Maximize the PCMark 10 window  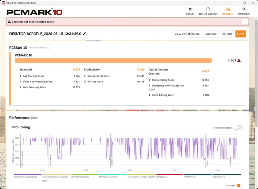tap(244, 3)
